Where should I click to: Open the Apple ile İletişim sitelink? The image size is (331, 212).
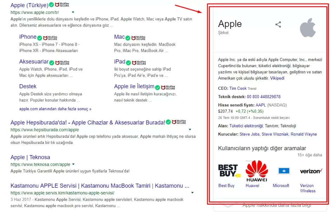134,86
